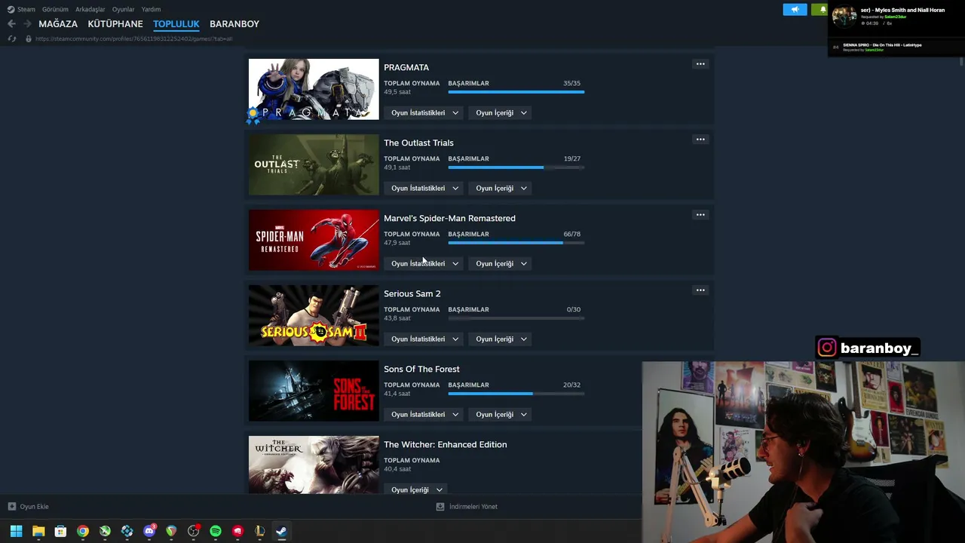This screenshot has width=965, height=543.
Task: Expand Oyun İçeriği for Sons Of The Forest
Action: tap(501, 415)
